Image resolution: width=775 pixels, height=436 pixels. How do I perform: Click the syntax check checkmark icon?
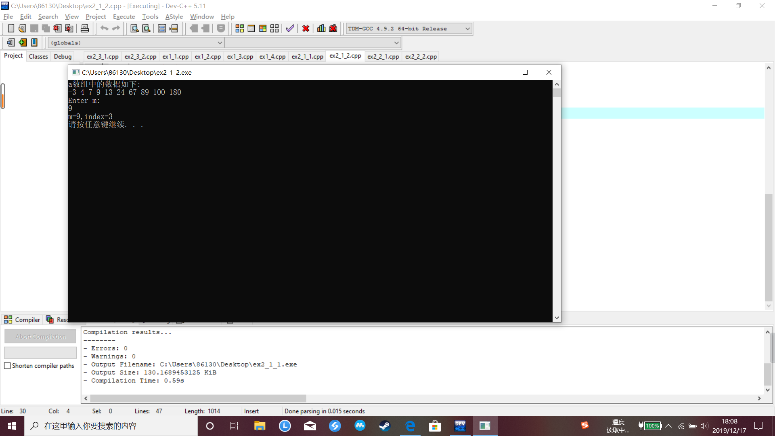290,28
